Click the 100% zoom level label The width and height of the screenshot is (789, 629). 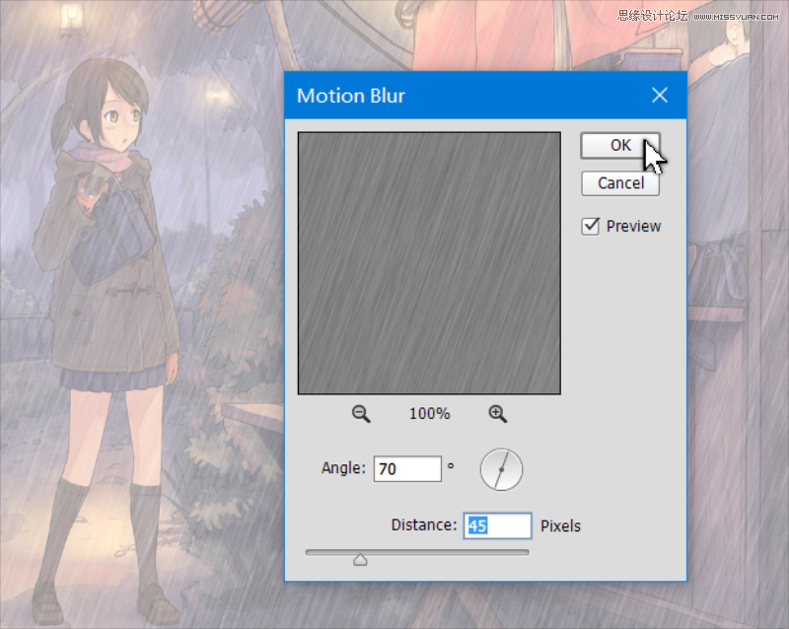point(429,413)
